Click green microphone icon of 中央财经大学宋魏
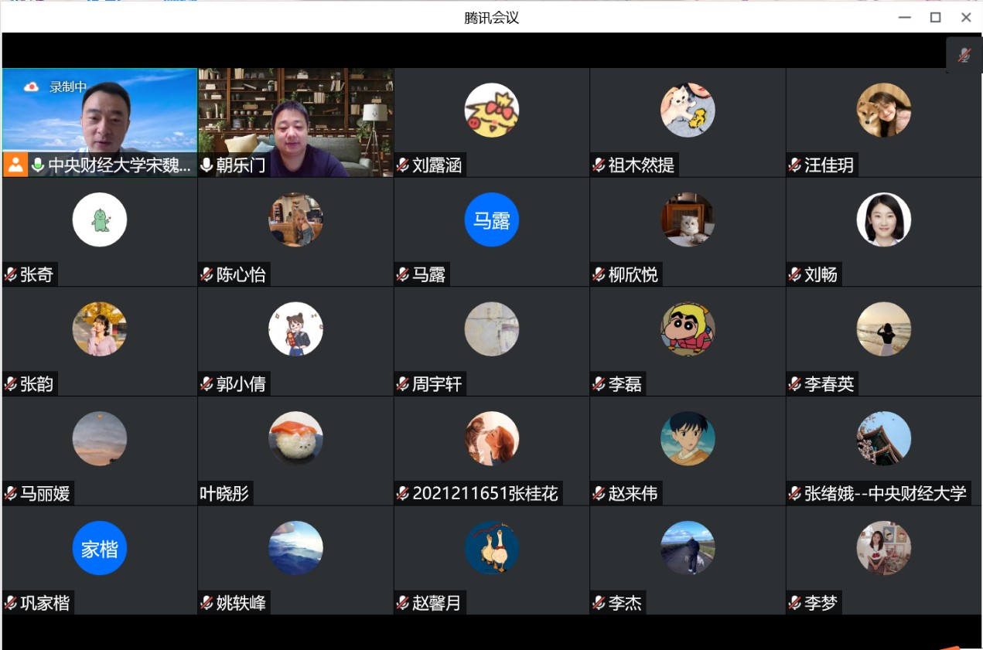Image resolution: width=983 pixels, height=650 pixels. [x=37, y=165]
